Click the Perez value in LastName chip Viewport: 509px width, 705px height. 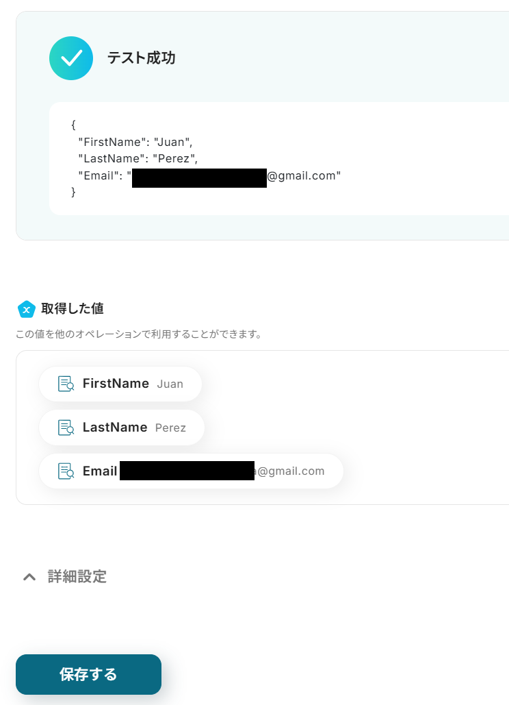170,428
